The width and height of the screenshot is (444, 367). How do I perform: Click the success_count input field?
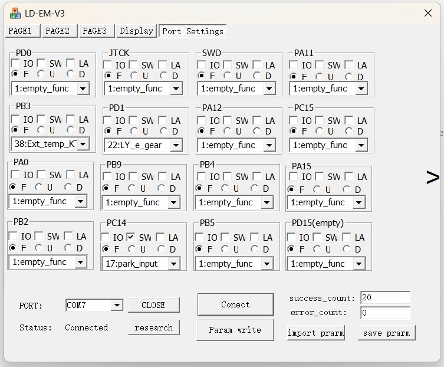(x=384, y=298)
